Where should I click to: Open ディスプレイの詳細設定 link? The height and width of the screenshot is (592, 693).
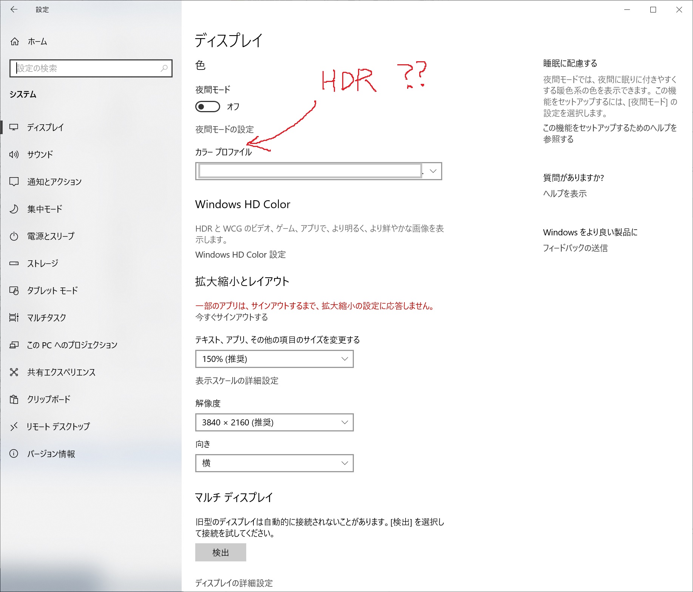pyautogui.click(x=234, y=583)
